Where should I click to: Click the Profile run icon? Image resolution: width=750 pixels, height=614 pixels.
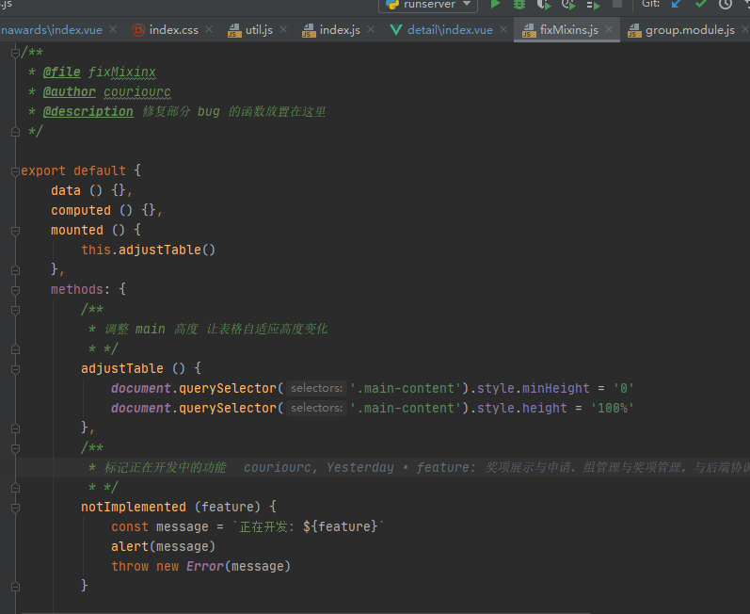(x=568, y=5)
